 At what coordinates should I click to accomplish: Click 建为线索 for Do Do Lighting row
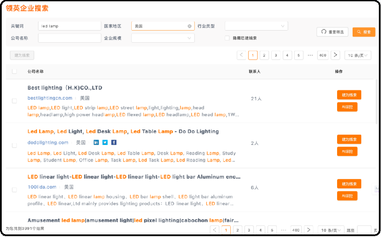tap(349, 139)
